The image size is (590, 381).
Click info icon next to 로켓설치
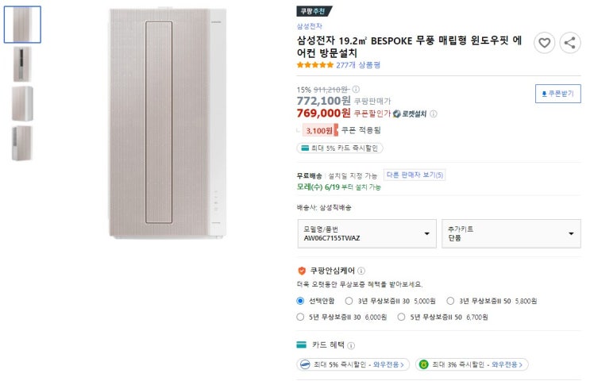click(x=434, y=114)
